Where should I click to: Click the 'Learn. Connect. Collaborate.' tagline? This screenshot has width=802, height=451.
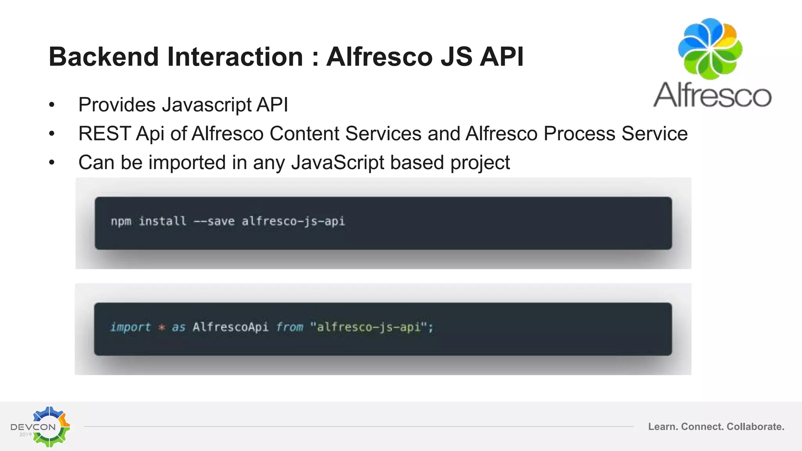tap(716, 427)
